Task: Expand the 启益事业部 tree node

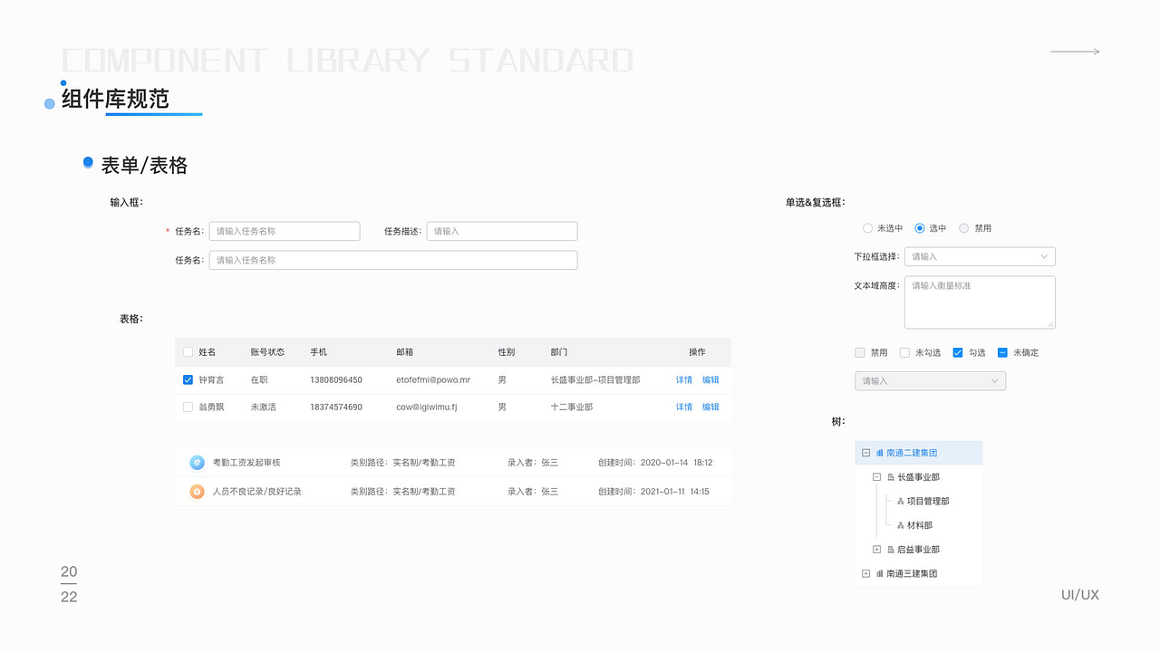Action: (876, 550)
